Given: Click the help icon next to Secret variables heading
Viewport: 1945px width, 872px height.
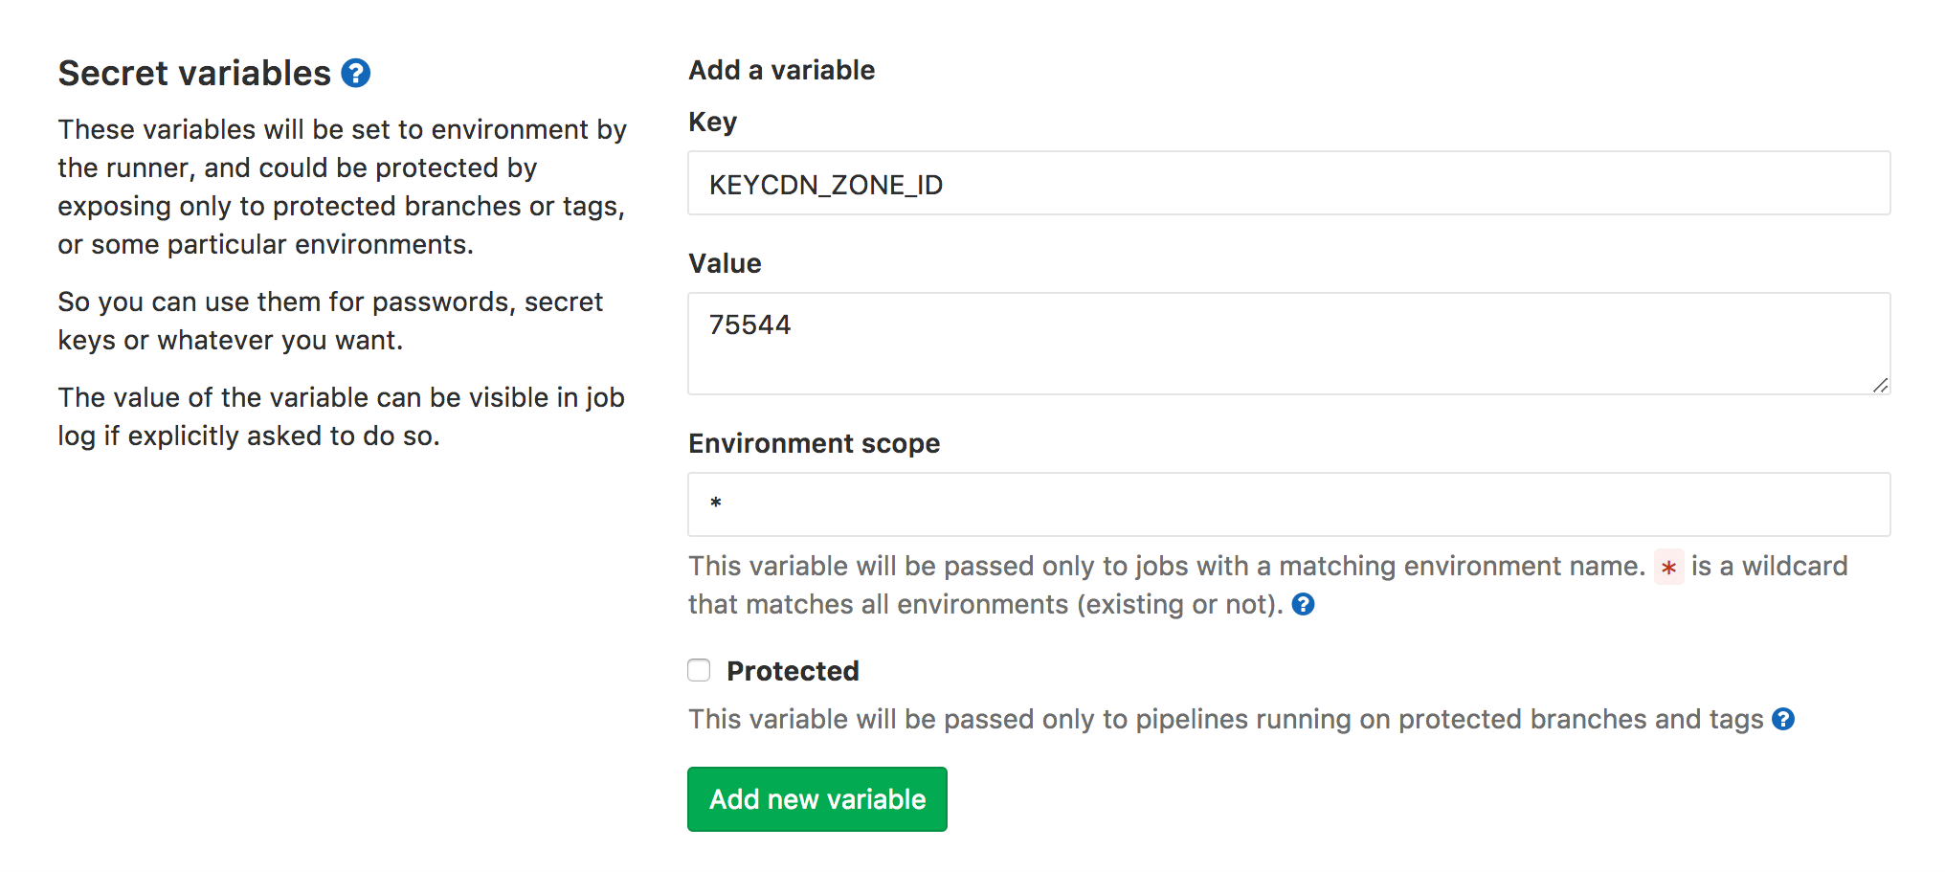Looking at the screenshot, I should [355, 72].
